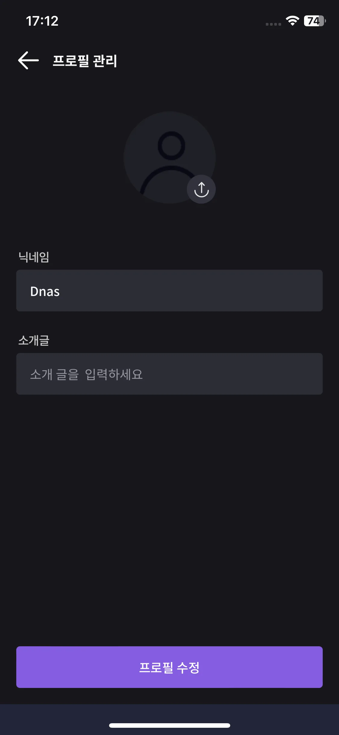Screen dimensions: 339x735
Task: Tap the 소개 글을 입력하세요 placeholder
Action: click(x=86, y=374)
